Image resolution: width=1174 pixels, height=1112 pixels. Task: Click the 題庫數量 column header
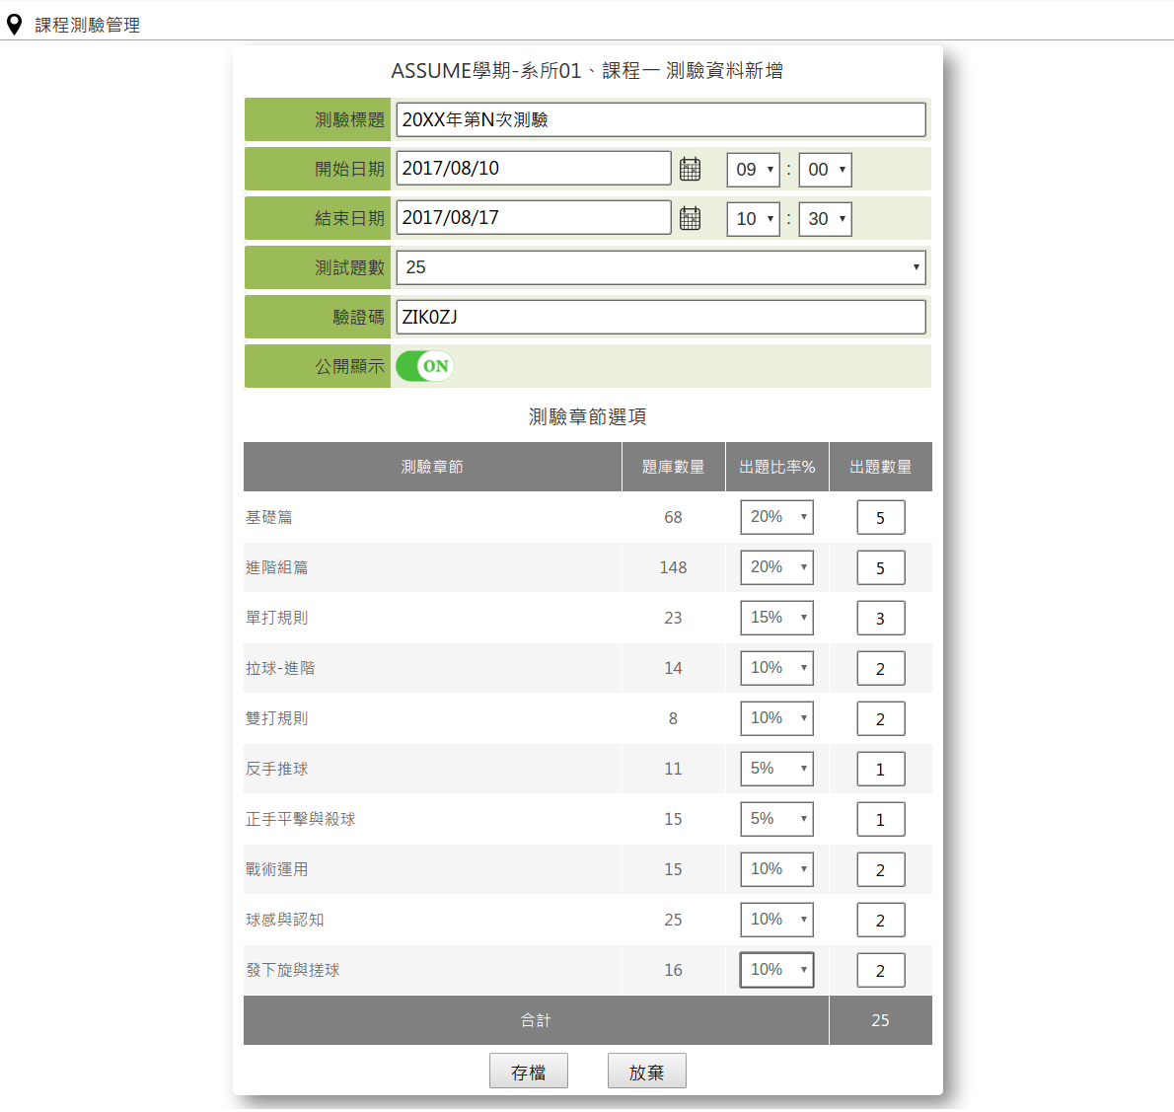673,467
